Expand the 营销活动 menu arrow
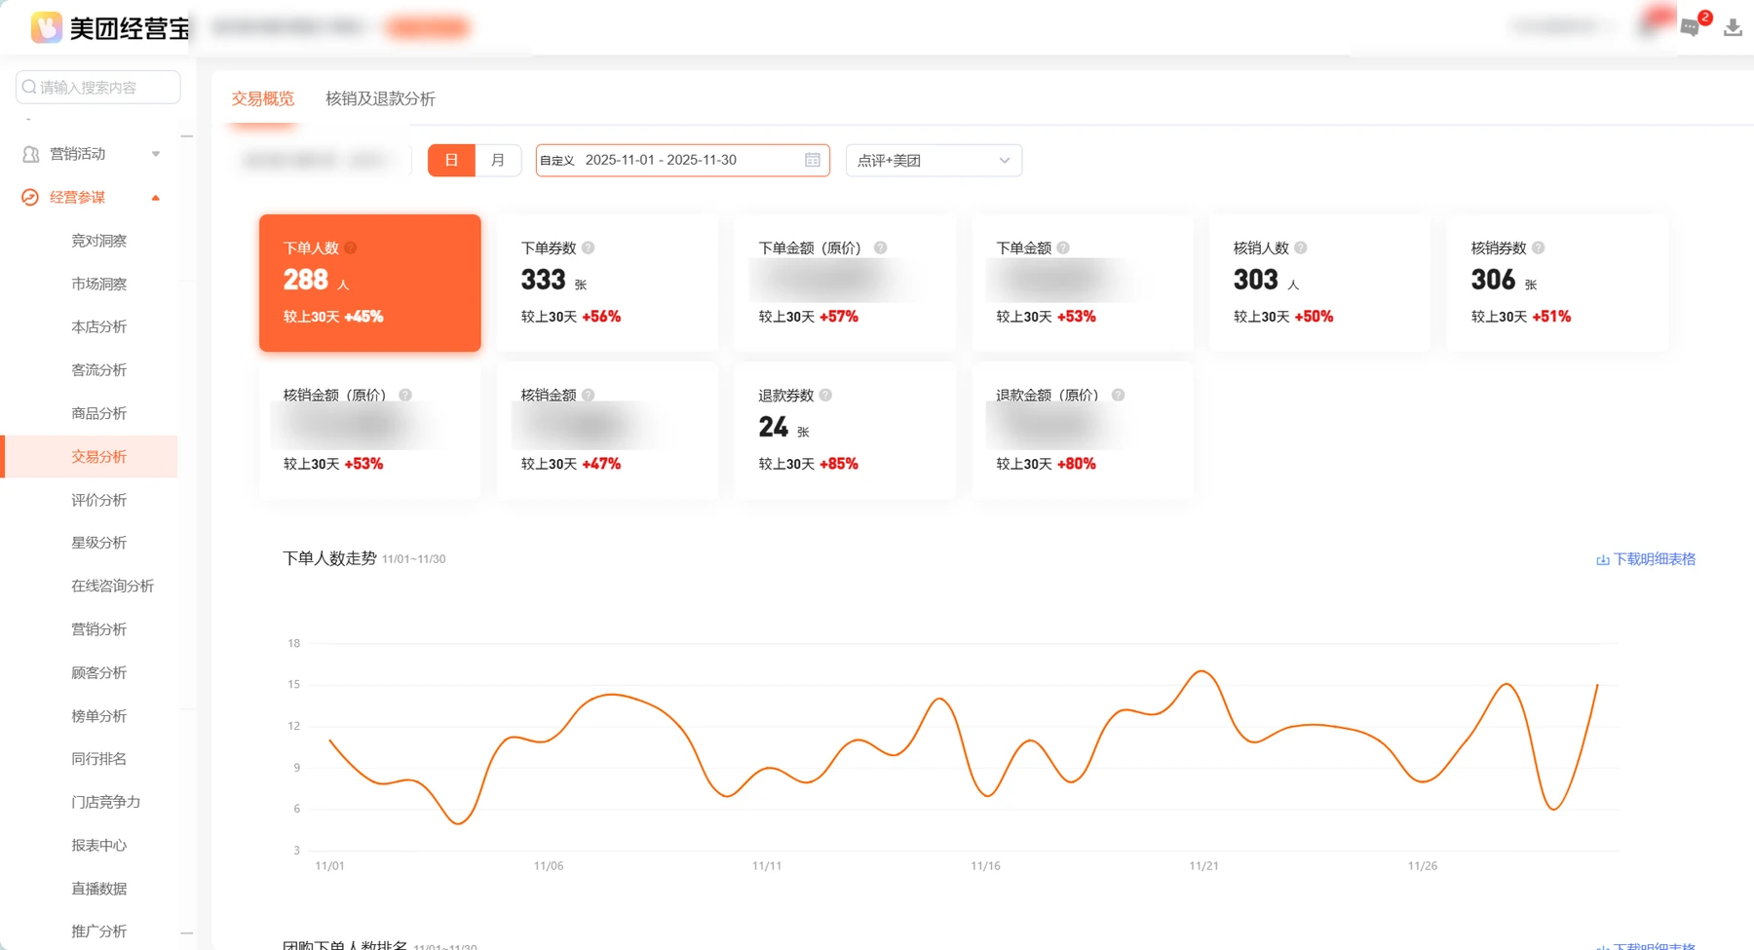The image size is (1754, 950). (155, 154)
